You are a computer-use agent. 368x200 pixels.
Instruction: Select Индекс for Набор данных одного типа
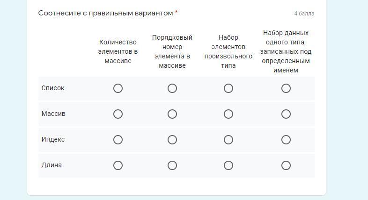coord(286,140)
